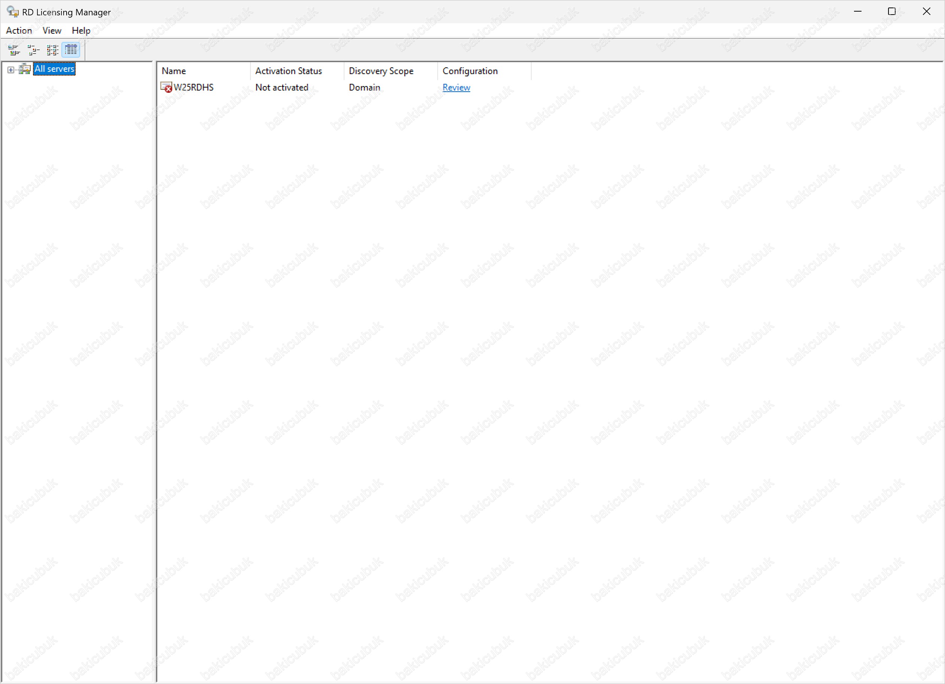This screenshot has height=684, width=945.
Task: Open the Help menu
Action: (x=81, y=30)
